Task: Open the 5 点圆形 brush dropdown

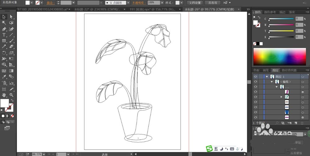Action: 128,3
